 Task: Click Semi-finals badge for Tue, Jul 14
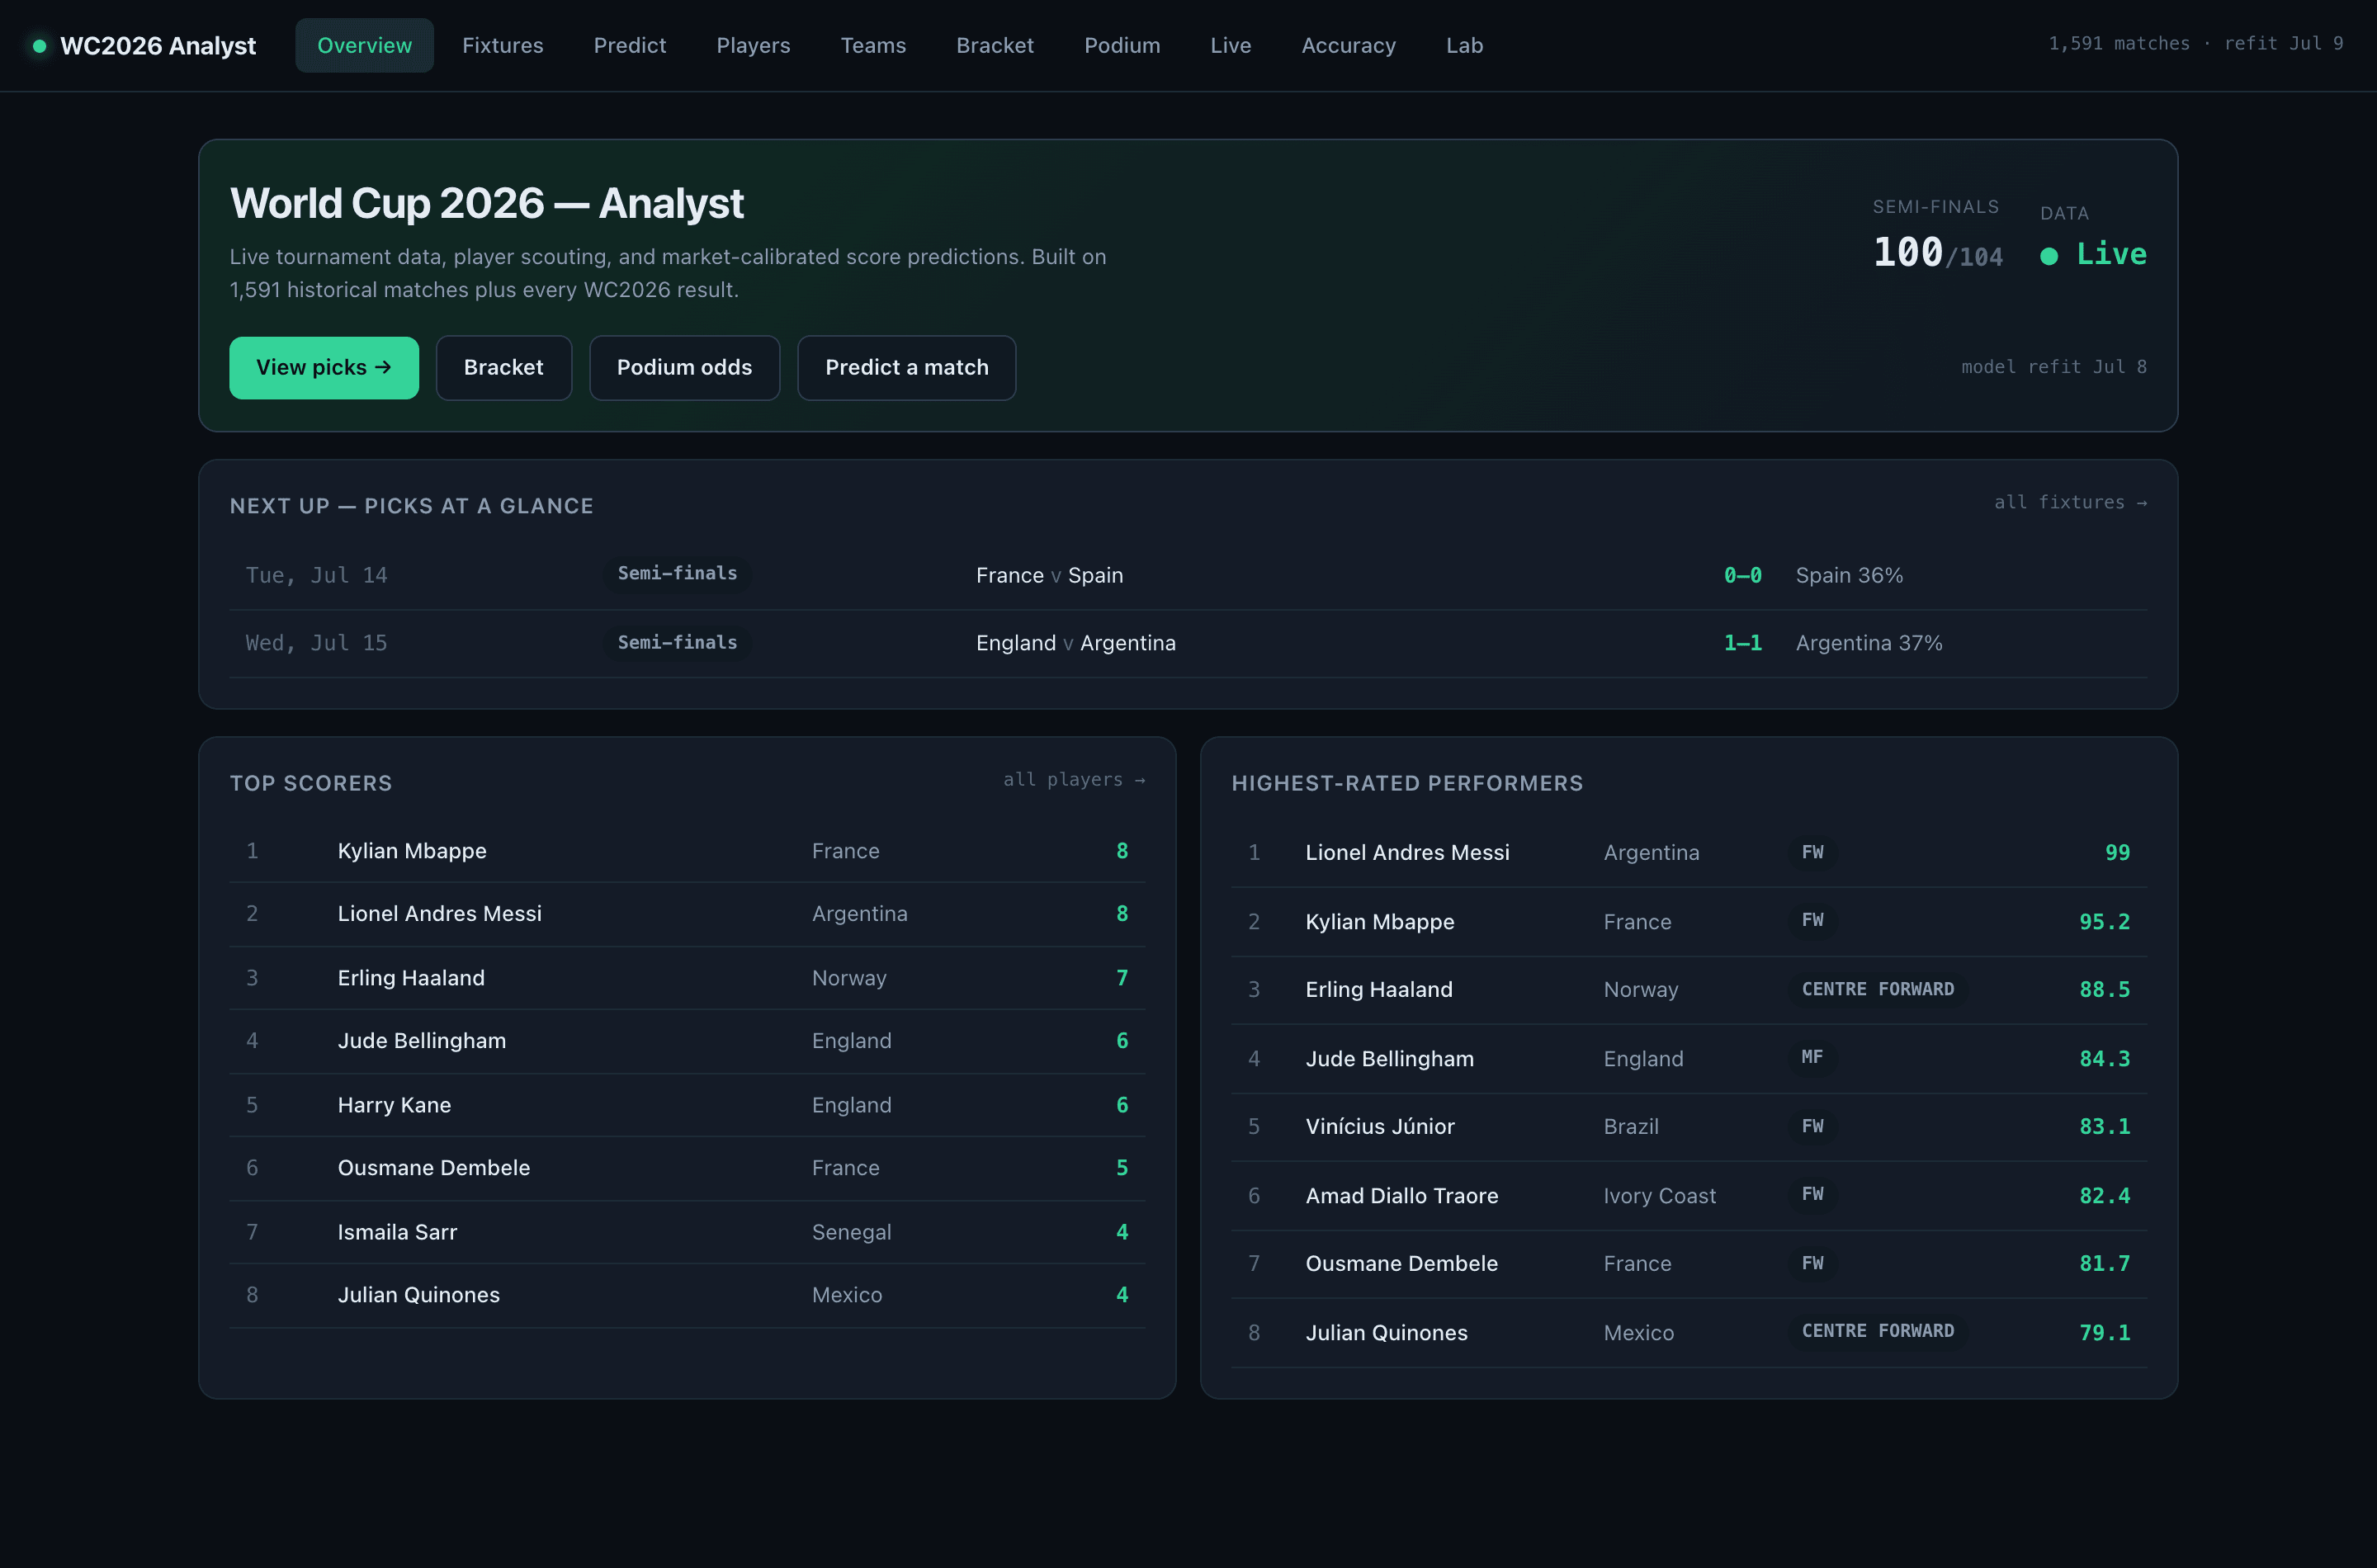coord(677,573)
